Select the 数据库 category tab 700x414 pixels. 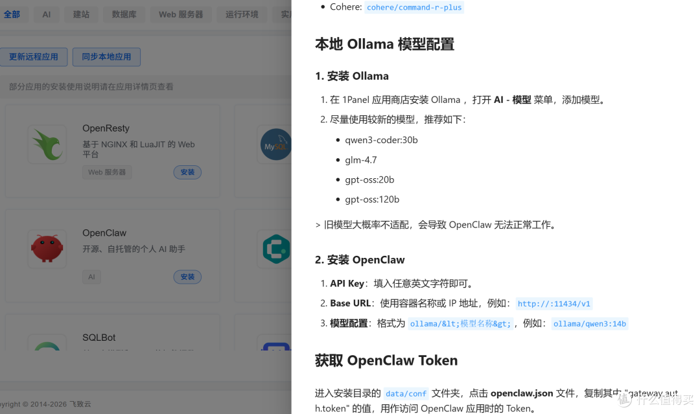pos(124,14)
